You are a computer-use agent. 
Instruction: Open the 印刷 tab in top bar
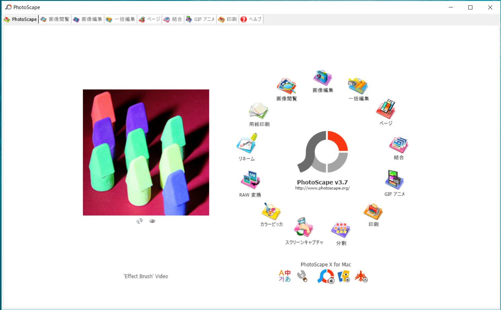coord(228,20)
